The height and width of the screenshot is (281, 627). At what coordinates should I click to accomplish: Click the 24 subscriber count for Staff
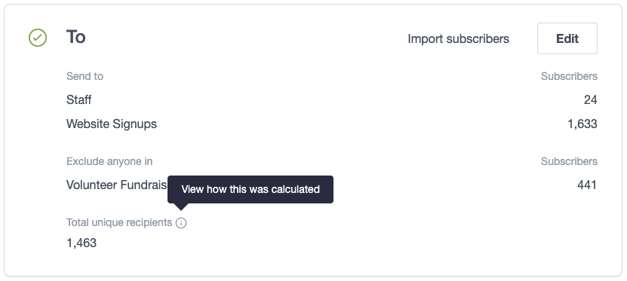point(590,99)
